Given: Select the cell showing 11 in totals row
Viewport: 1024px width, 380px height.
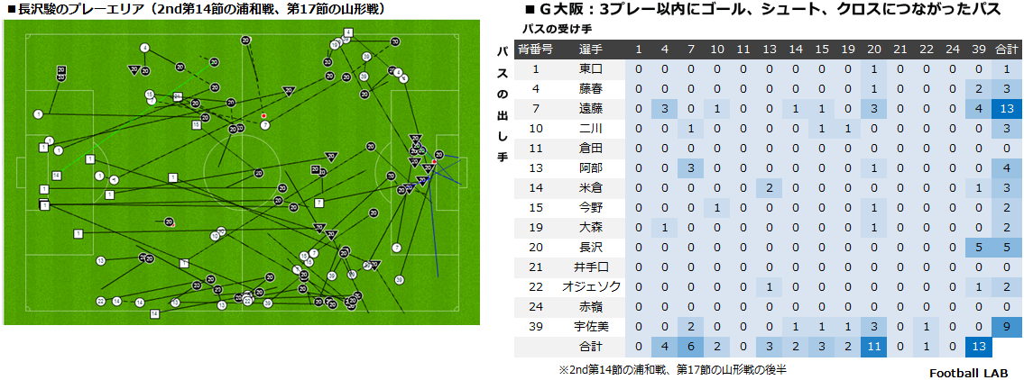Looking at the screenshot, I should 874,346.
